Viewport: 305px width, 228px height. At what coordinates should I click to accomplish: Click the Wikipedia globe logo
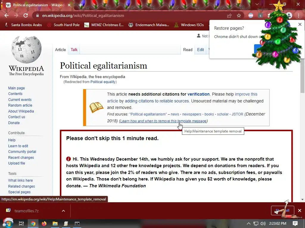(x=26, y=50)
